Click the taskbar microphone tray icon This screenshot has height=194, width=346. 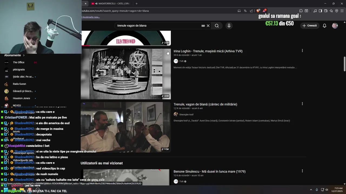click(x=317, y=190)
